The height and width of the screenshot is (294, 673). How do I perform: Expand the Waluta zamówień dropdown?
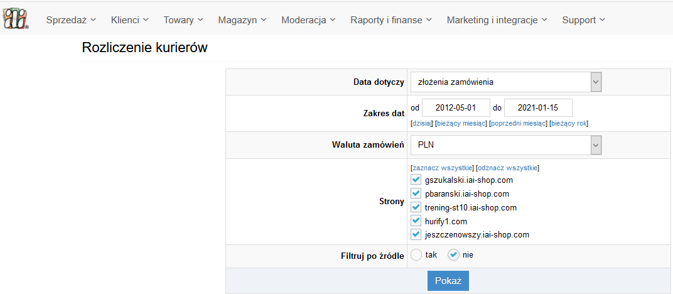(506, 145)
